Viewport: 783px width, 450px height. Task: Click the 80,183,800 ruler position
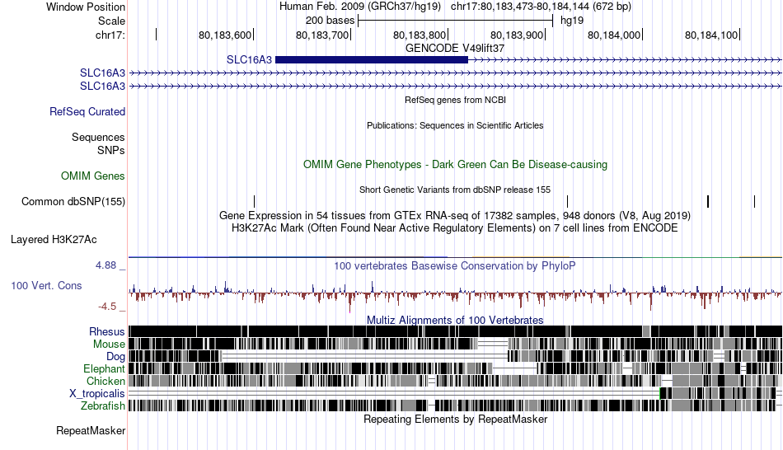click(x=420, y=35)
